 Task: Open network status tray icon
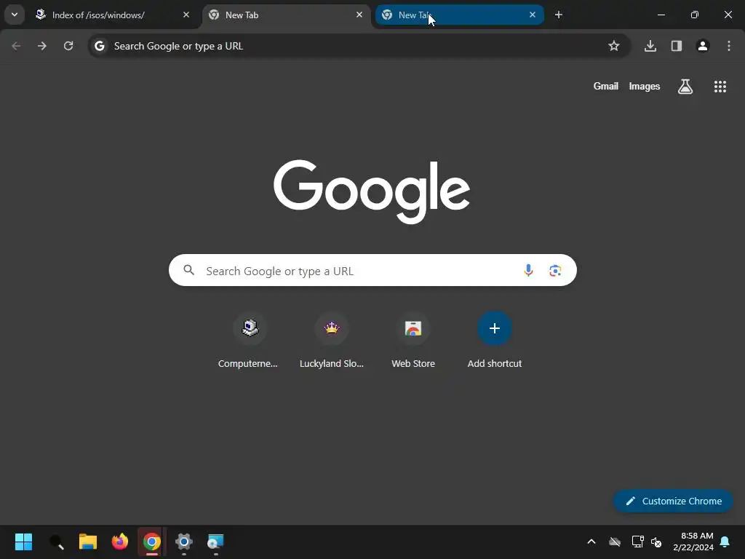tap(637, 542)
